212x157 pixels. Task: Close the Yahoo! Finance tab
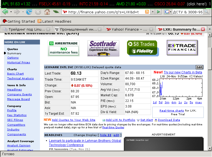pyautogui.click(x=151, y=29)
